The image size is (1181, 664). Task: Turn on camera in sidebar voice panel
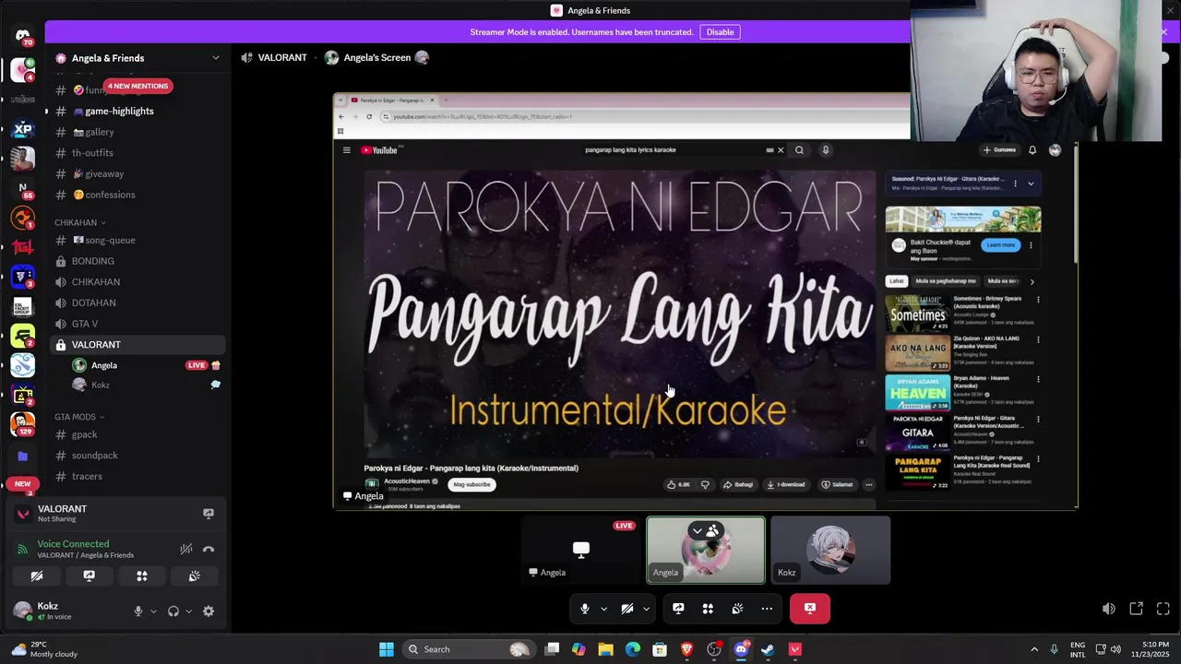point(37,576)
